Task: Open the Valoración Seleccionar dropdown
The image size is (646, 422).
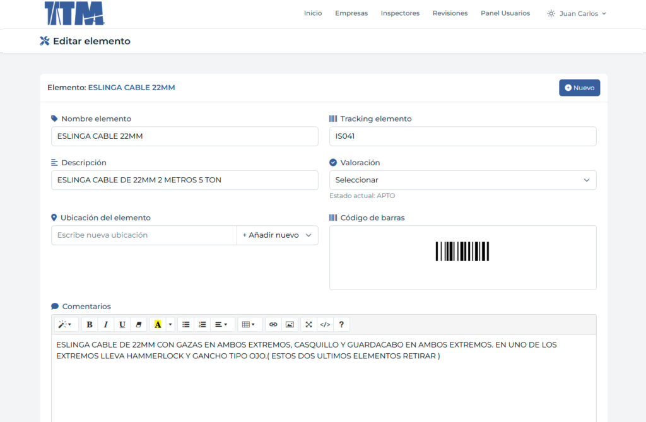Action: (x=462, y=180)
